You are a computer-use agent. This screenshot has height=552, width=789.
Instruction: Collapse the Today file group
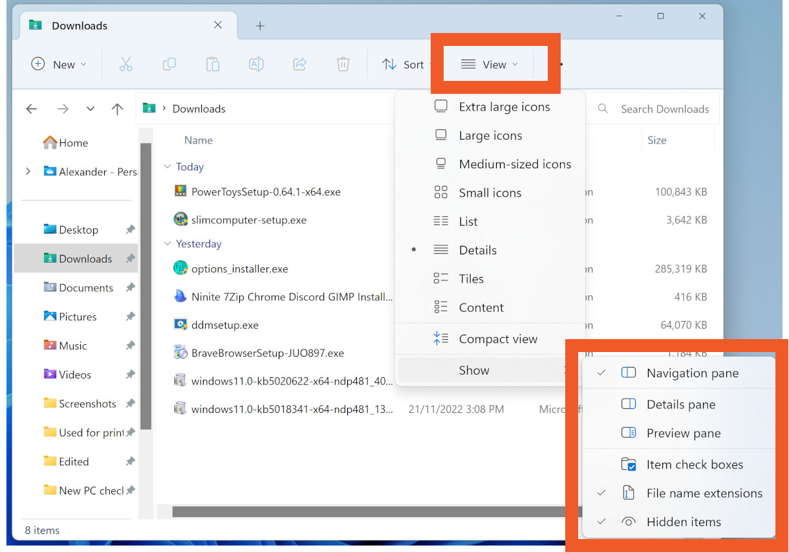click(x=168, y=167)
